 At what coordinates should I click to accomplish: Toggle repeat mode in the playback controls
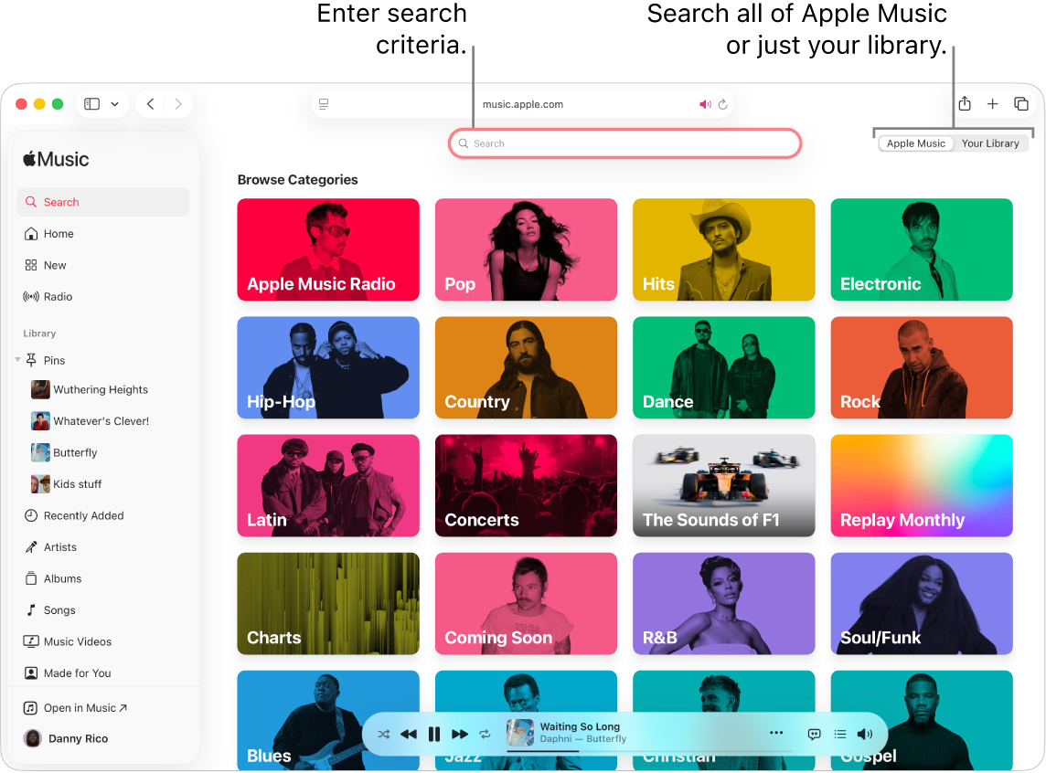pos(486,734)
